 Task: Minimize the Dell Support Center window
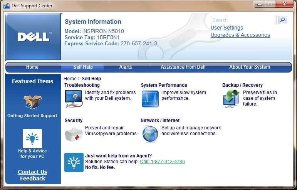(260, 4)
